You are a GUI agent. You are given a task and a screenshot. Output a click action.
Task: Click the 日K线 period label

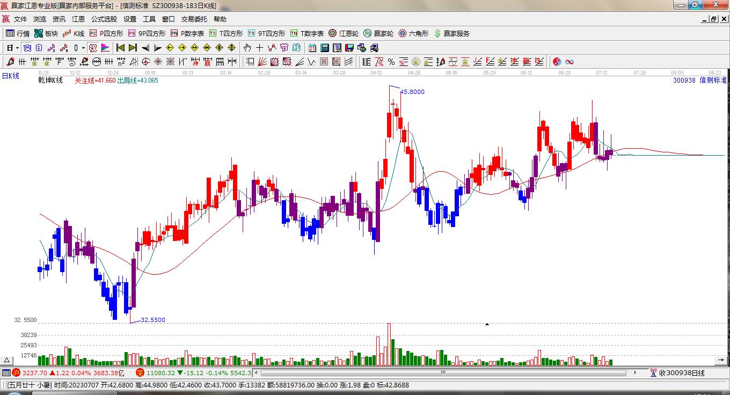[11, 76]
